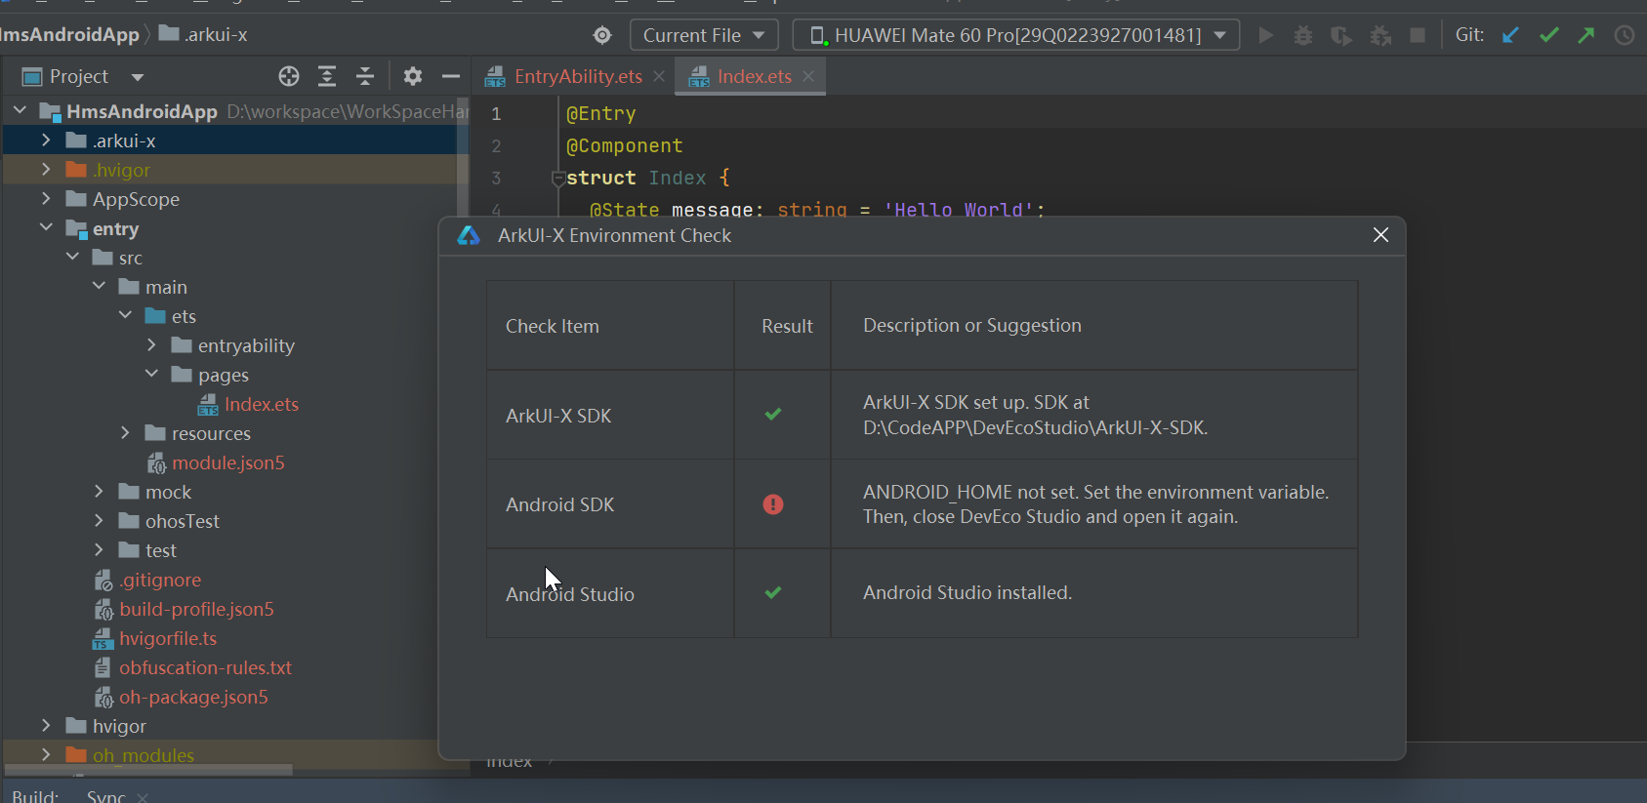
Task: Select module.json5 in the project tree
Action: tap(227, 462)
